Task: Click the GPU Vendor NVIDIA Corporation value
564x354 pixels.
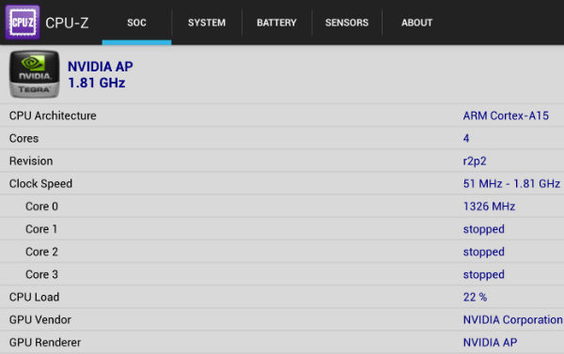Action: tap(512, 320)
